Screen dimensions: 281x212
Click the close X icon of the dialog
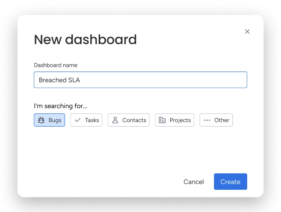click(x=247, y=31)
